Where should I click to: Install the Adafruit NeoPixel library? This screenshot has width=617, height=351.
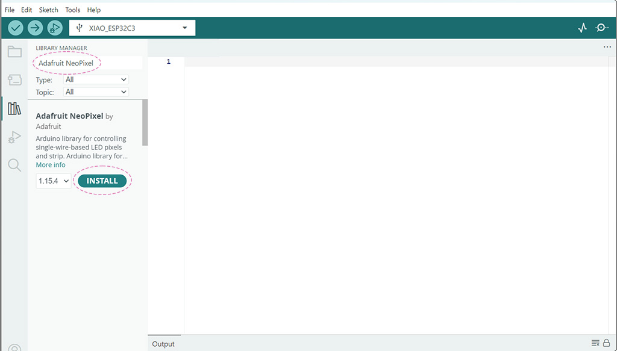pyautogui.click(x=102, y=181)
